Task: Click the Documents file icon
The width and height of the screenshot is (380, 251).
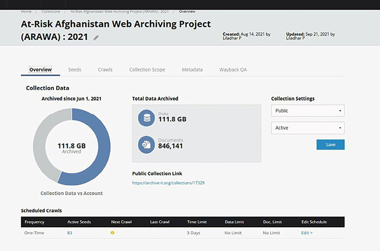Action: coord(146,145)
